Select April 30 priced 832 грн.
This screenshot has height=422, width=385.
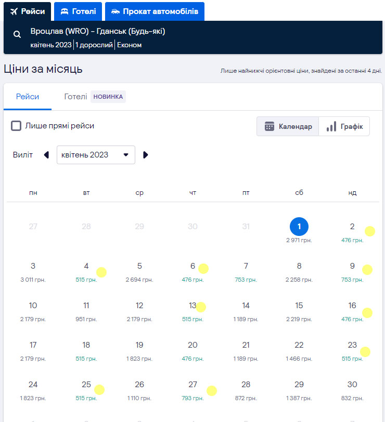pos(352,390)
